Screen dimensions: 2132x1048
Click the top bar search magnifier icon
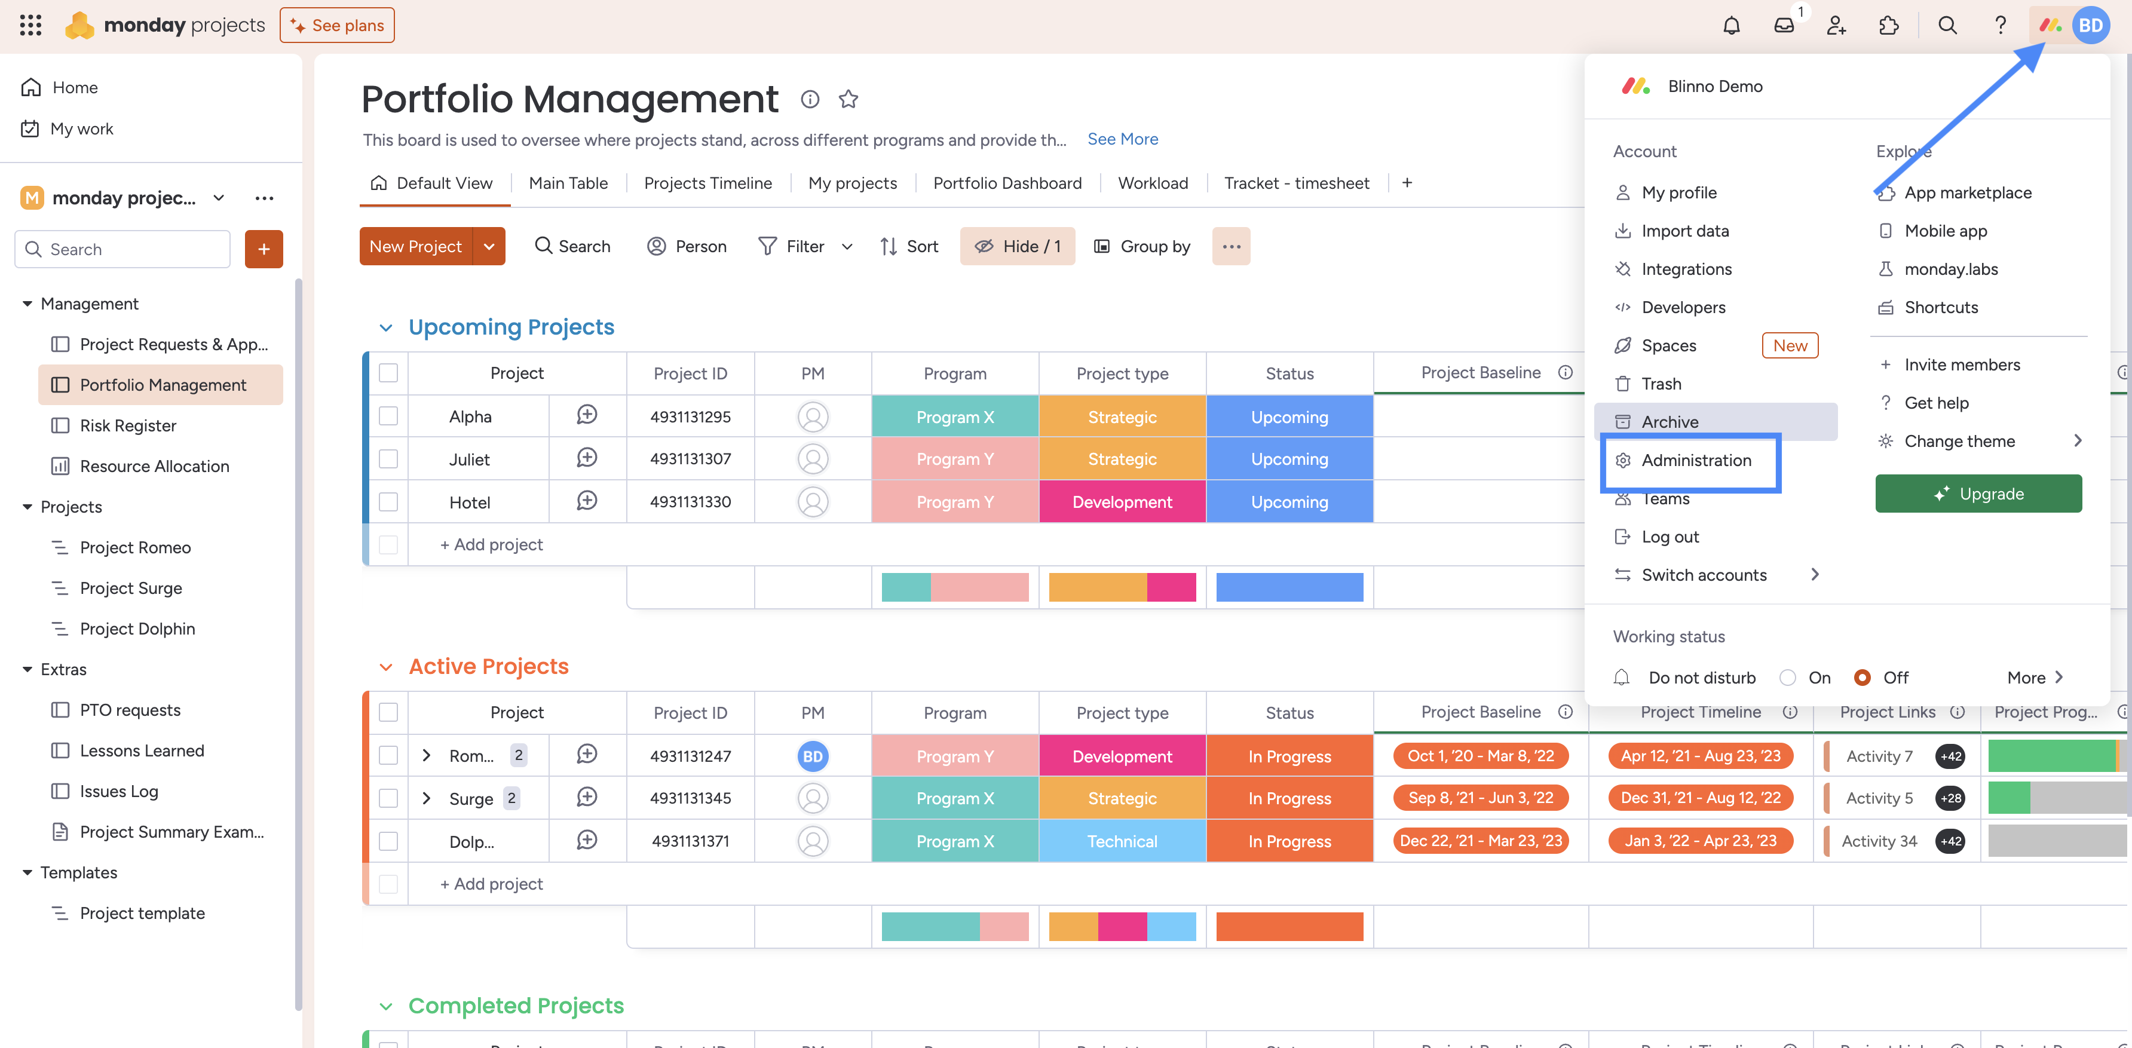[x=1947, y=25]
